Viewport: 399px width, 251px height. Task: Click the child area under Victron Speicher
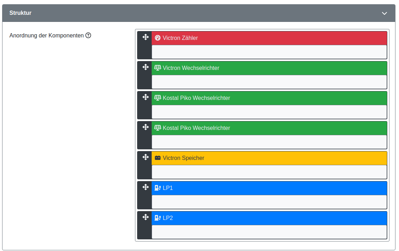tap(269, 172)
